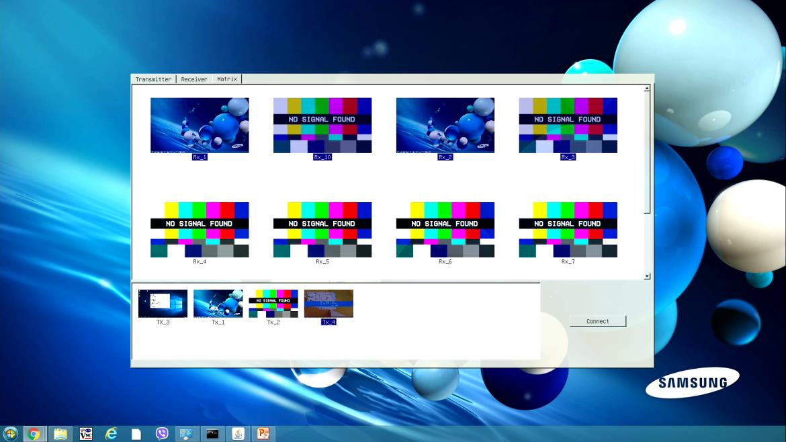Open Viber from the taskbar
Viewport: 786px width, 442px height.
tap(162, 434)
